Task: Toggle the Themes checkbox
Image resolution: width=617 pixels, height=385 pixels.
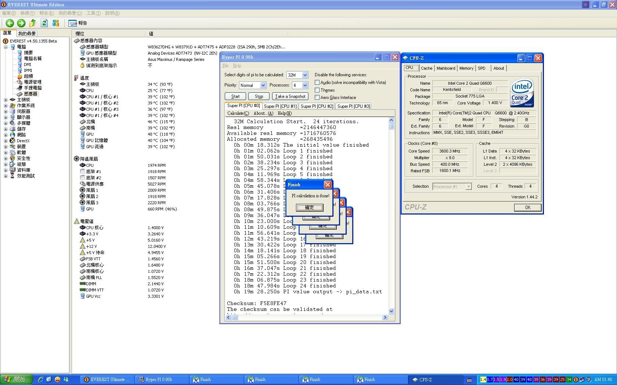Action: [317, 90]
